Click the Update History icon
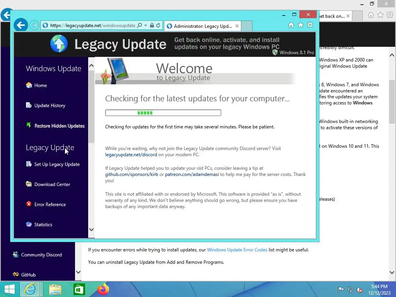Image resolution: width=396 pixels, height=297 pixels. 29,105
